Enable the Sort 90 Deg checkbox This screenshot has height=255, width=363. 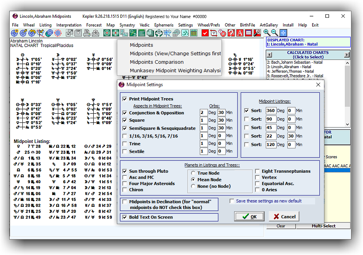click(x=247, y=119)
